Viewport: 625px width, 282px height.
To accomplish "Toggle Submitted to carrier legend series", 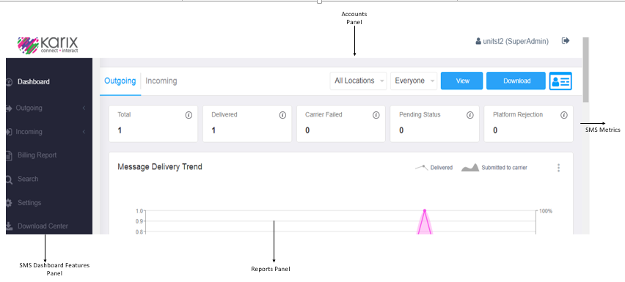I will pyautogui.click(x=494, y=168).
